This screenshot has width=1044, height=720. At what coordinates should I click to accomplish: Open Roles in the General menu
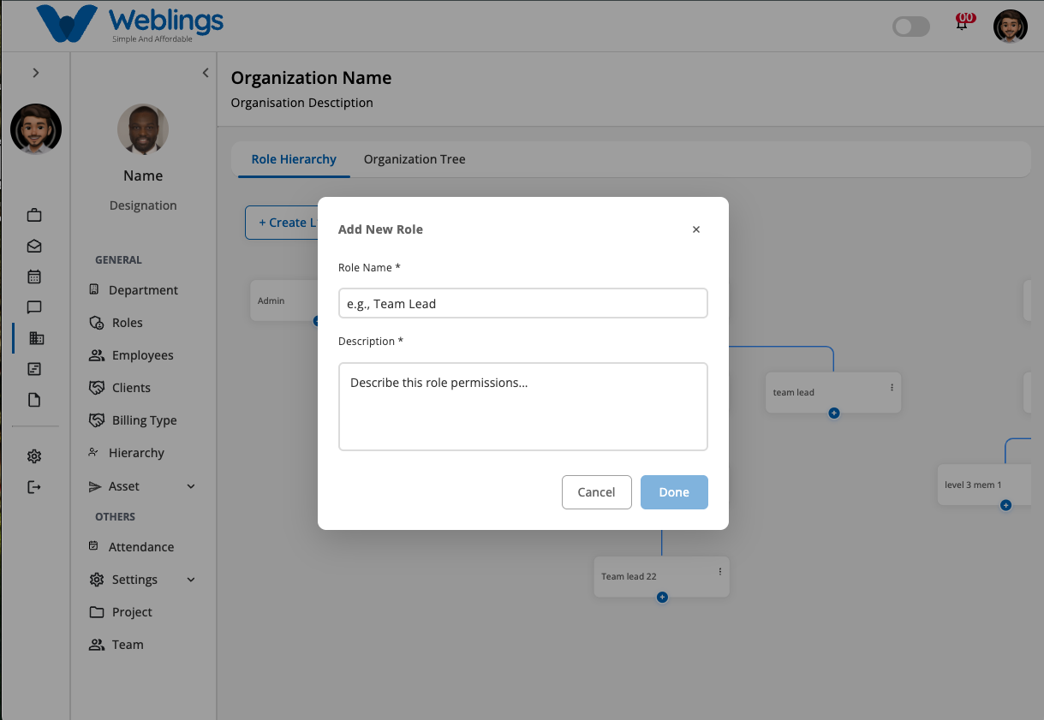point(116,323)
